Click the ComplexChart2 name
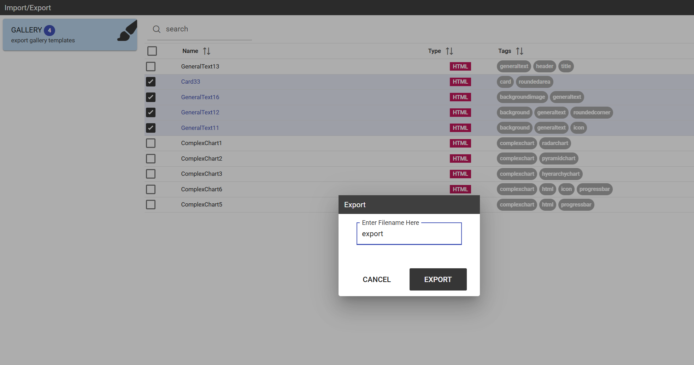The width and height of the screenshot is (694, 365). coord(201,158)
